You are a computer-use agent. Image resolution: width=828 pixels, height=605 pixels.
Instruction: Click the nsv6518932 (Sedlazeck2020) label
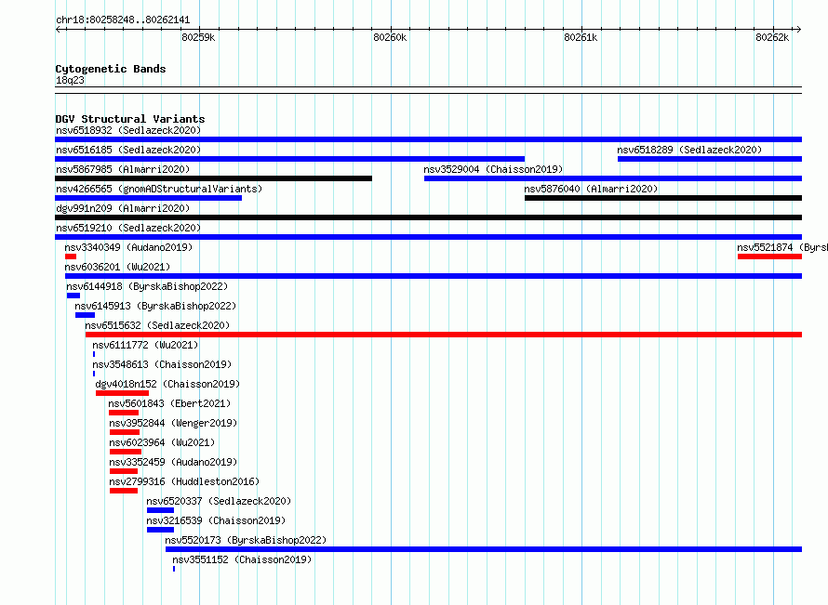[128, 130]
